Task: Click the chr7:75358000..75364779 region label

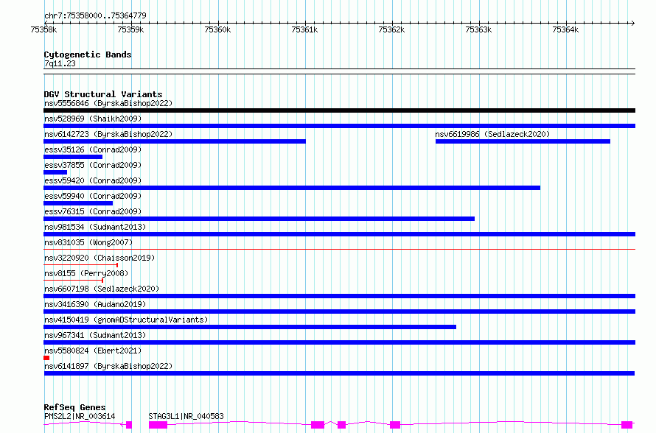Action: tap(95, 15)
